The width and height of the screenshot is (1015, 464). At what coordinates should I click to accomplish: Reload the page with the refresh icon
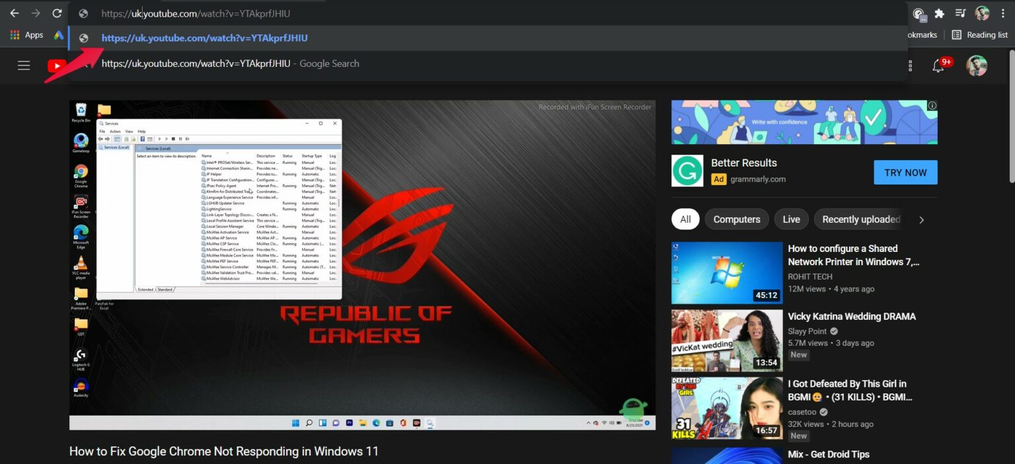58,13
